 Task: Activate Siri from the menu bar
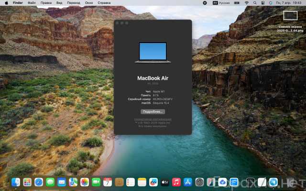[x=271, y=3]
